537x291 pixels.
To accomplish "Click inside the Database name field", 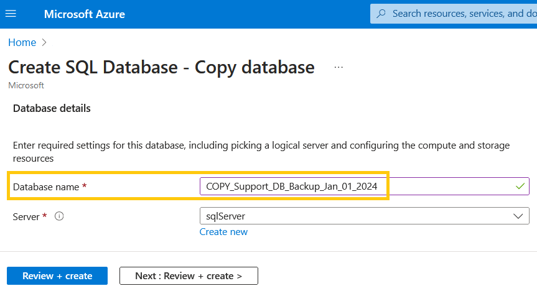I will coord(365,187).
